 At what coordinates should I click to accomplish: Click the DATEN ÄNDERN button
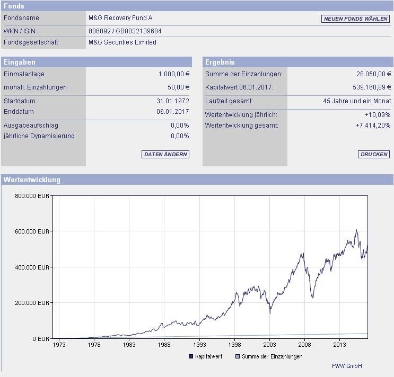coord(165,154)
